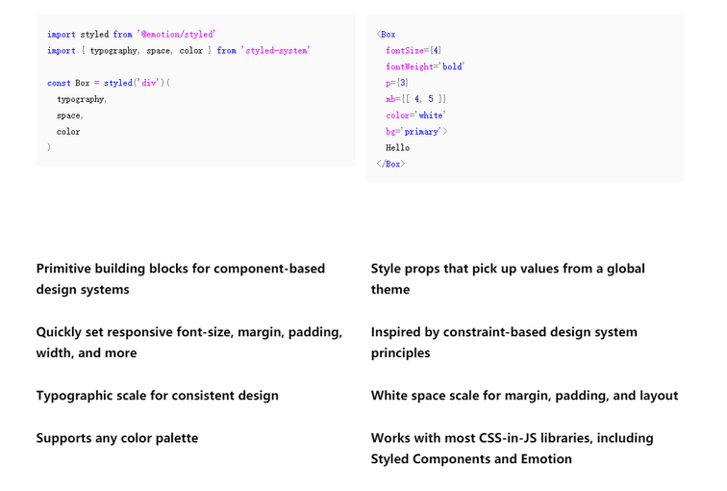The width and height of the screenshot is (727, 491).
Task: Click the color='white' prop line
Action: 415,116
